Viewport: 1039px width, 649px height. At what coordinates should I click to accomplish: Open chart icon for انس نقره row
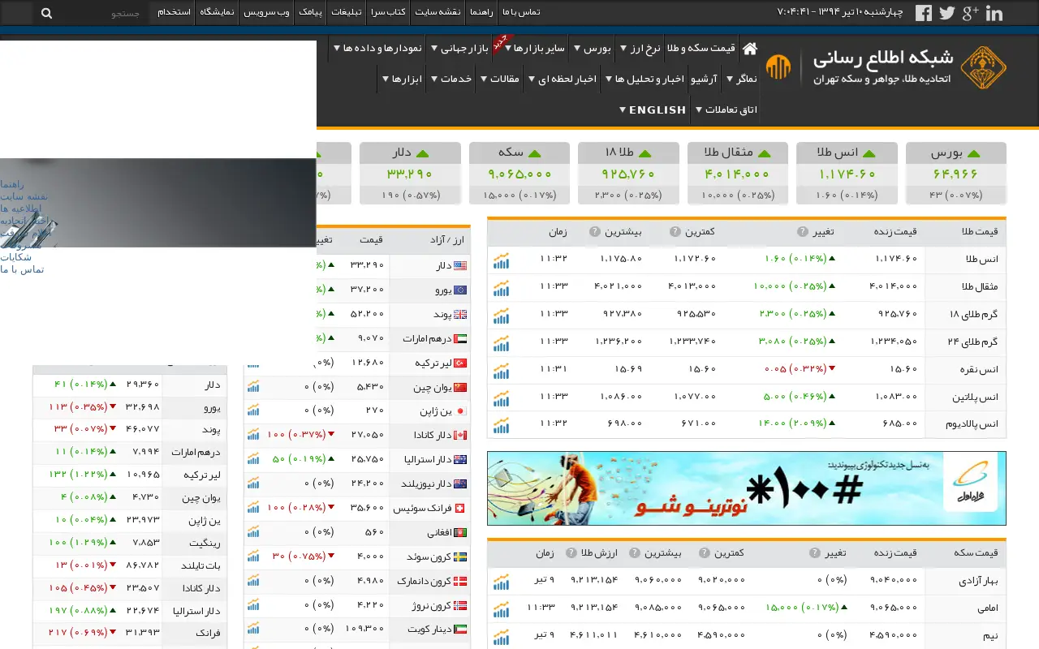[502, 371]
